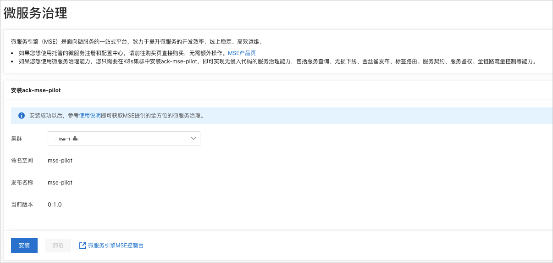This screenshot has width=553, height=263.
Task: Click the version value 0.1.0
Action: coord(55,205)
